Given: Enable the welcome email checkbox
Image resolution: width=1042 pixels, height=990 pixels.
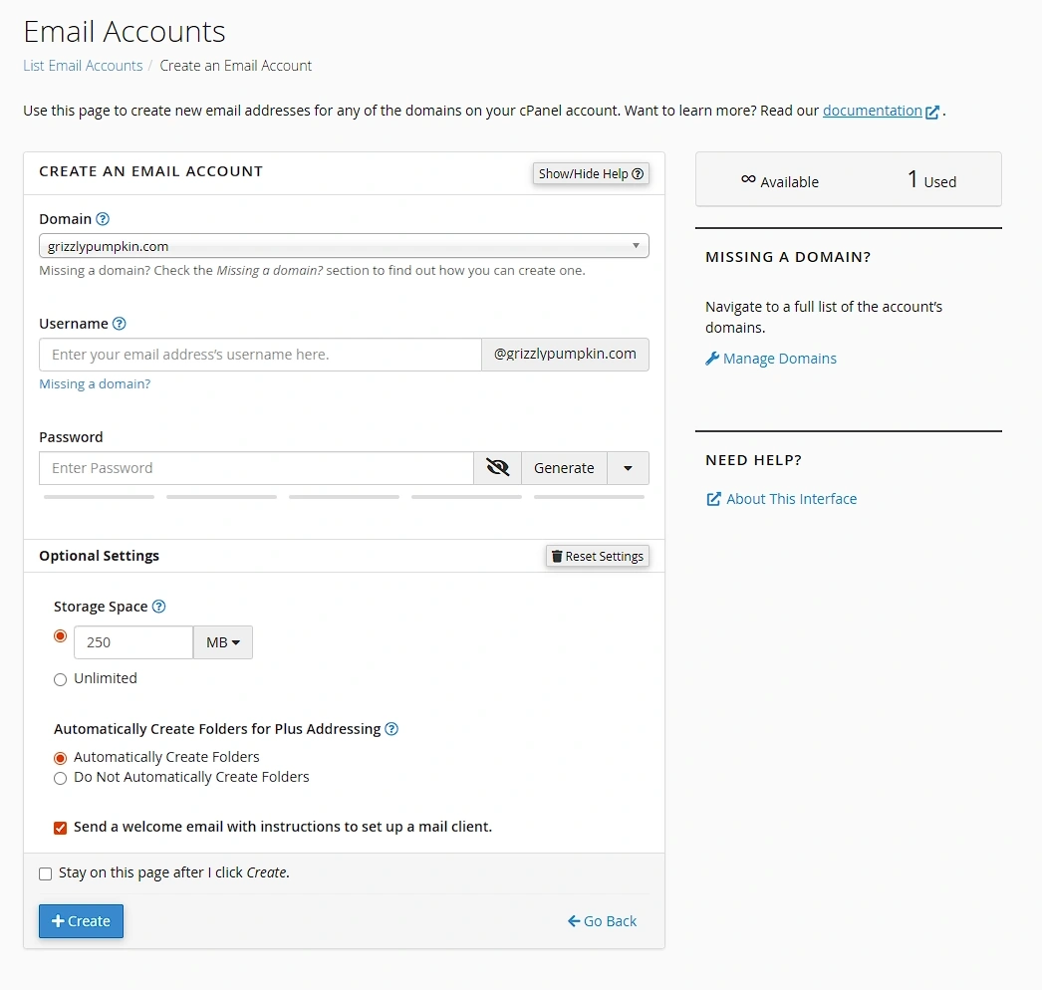Looking at the screenshot, I should [x=60, y=827].
